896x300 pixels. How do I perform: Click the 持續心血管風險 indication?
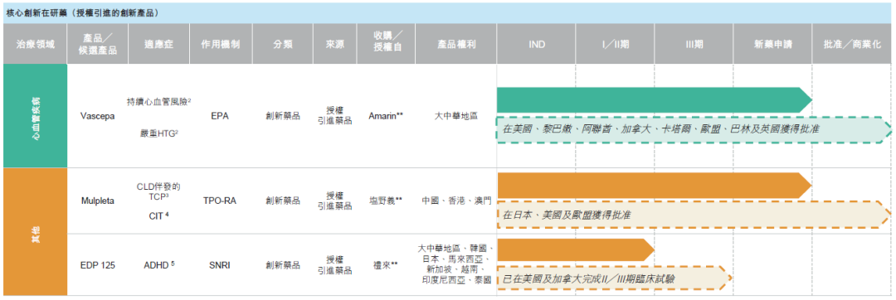[158, 102]
